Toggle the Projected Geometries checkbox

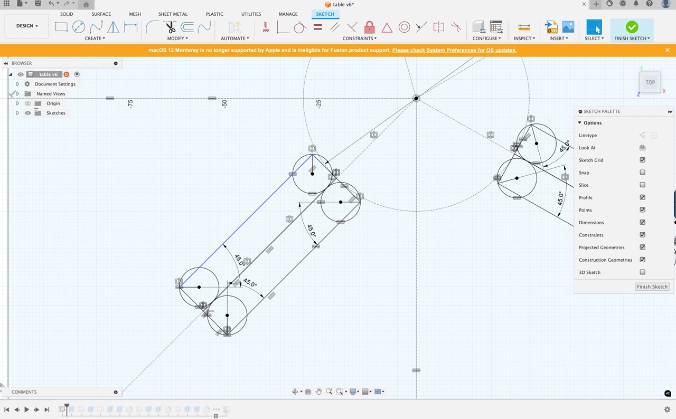[x=642, y=247]
